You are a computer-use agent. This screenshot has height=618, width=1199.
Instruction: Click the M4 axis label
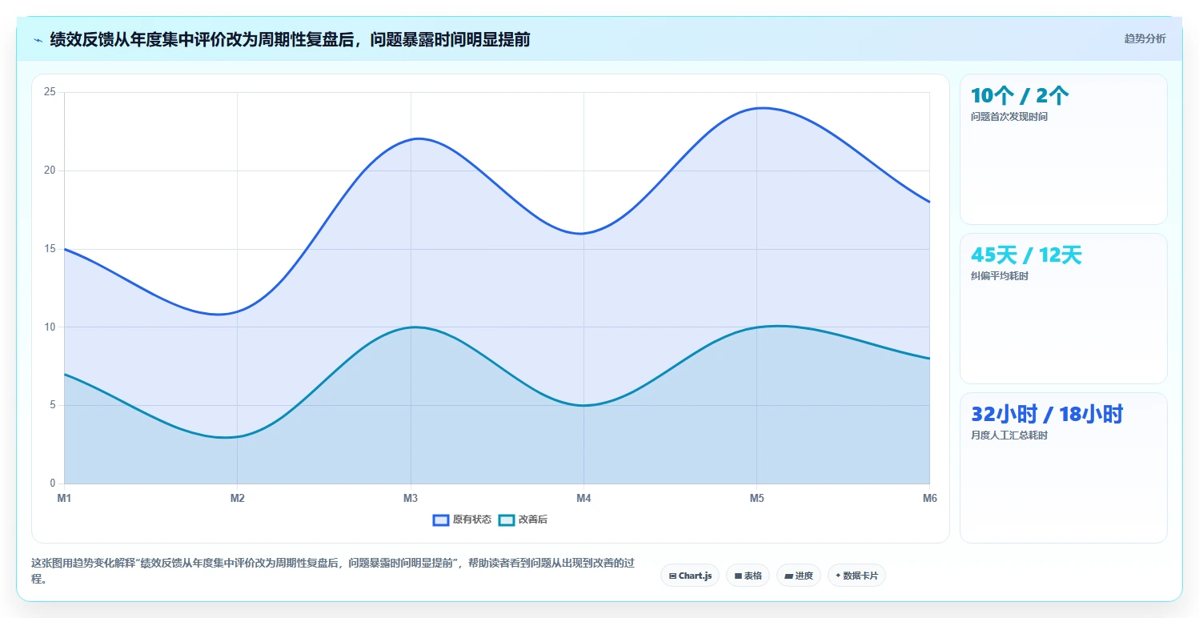(583, 499)
